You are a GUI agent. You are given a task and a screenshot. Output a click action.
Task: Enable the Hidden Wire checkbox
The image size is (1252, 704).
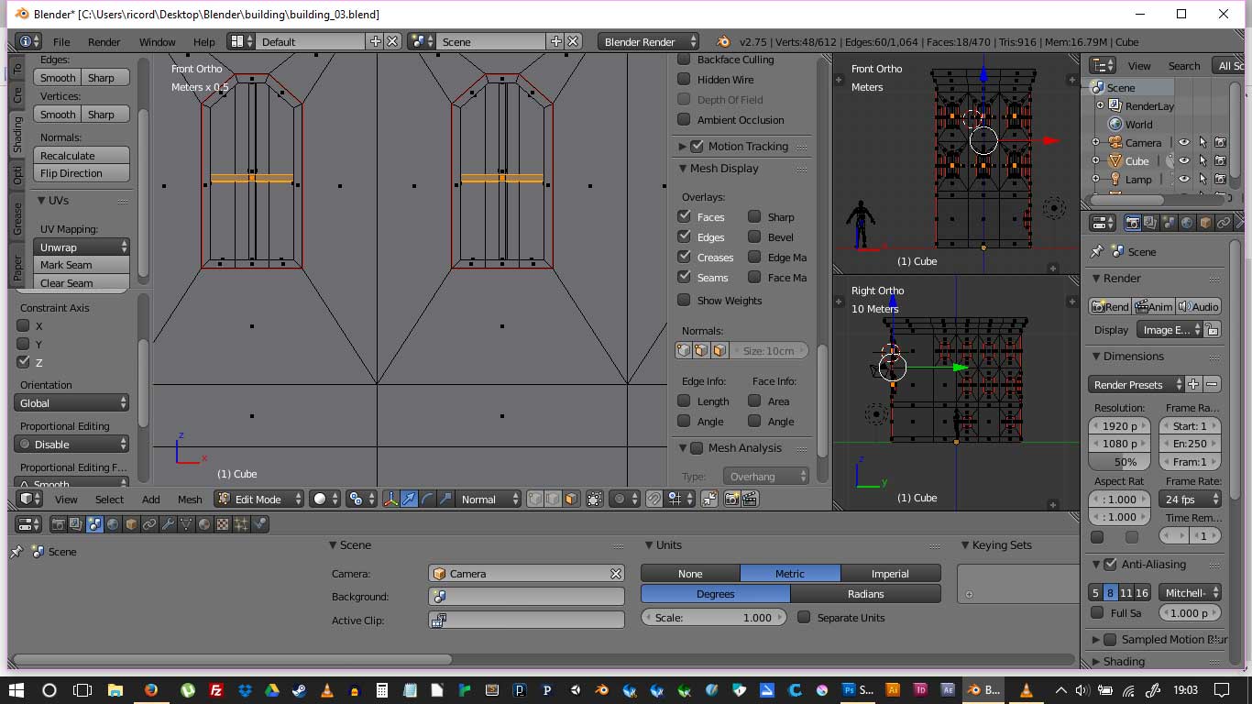(684, 80)
